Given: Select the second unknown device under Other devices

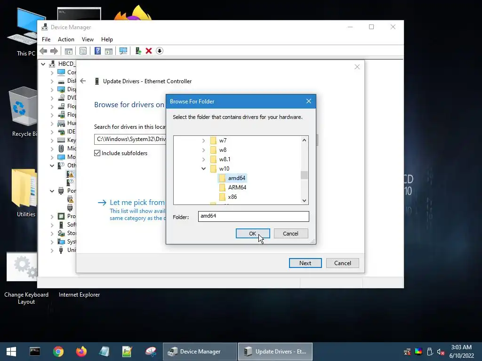Looking at the screenshot, I should coord(71,182).
